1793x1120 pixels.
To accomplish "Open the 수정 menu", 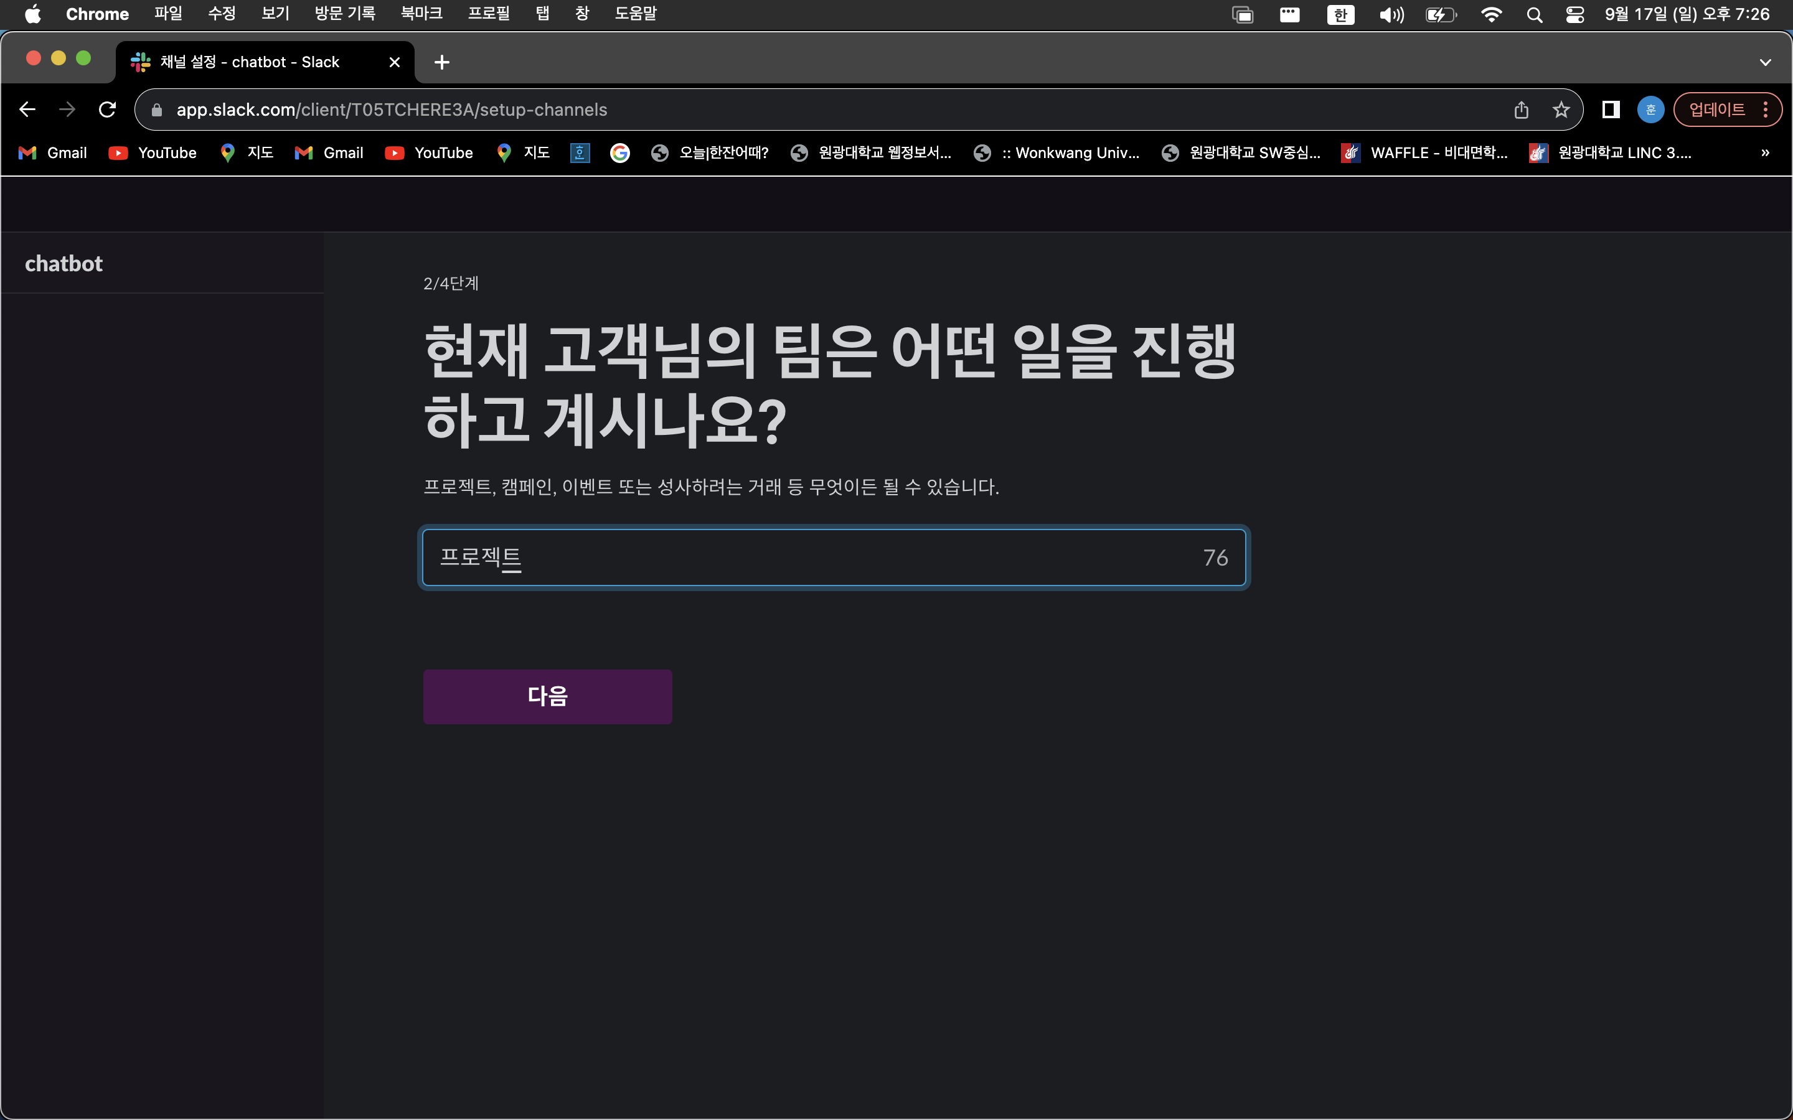I will (222, 14).
